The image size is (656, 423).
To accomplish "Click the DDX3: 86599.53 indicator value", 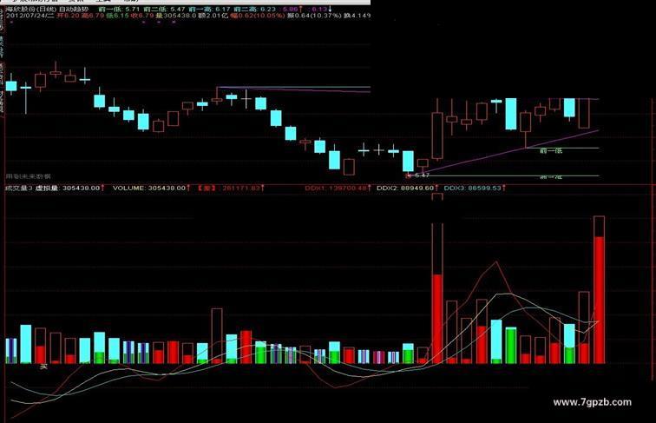I will 472,188.
